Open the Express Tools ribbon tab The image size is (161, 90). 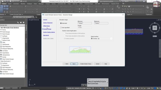pos(115,4)
